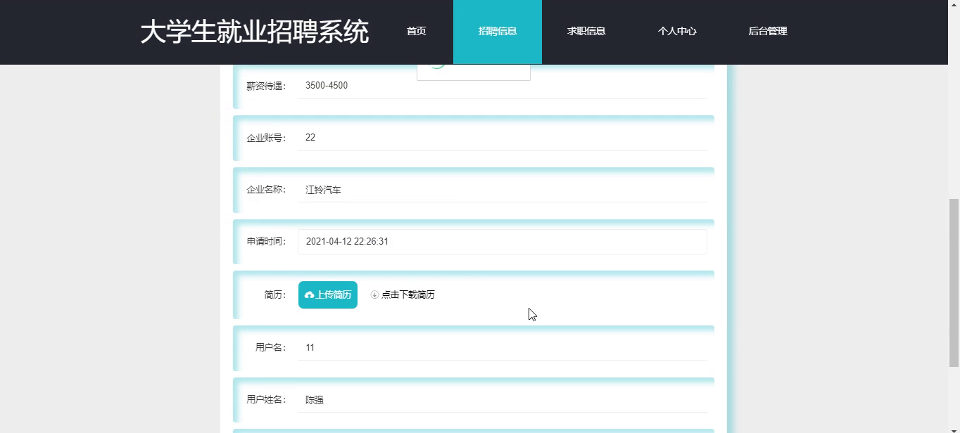Screen dimensions: 960x433
Task: Select the 招聘信息 navigation tab
Action: [x=498, y=32]
